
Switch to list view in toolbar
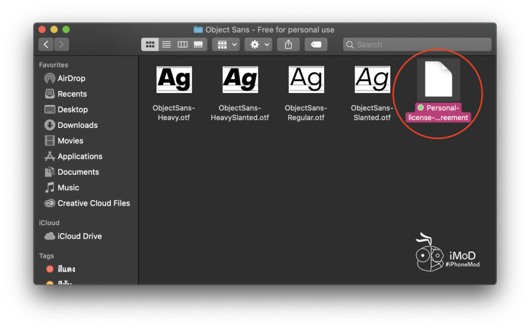[166, 44]
